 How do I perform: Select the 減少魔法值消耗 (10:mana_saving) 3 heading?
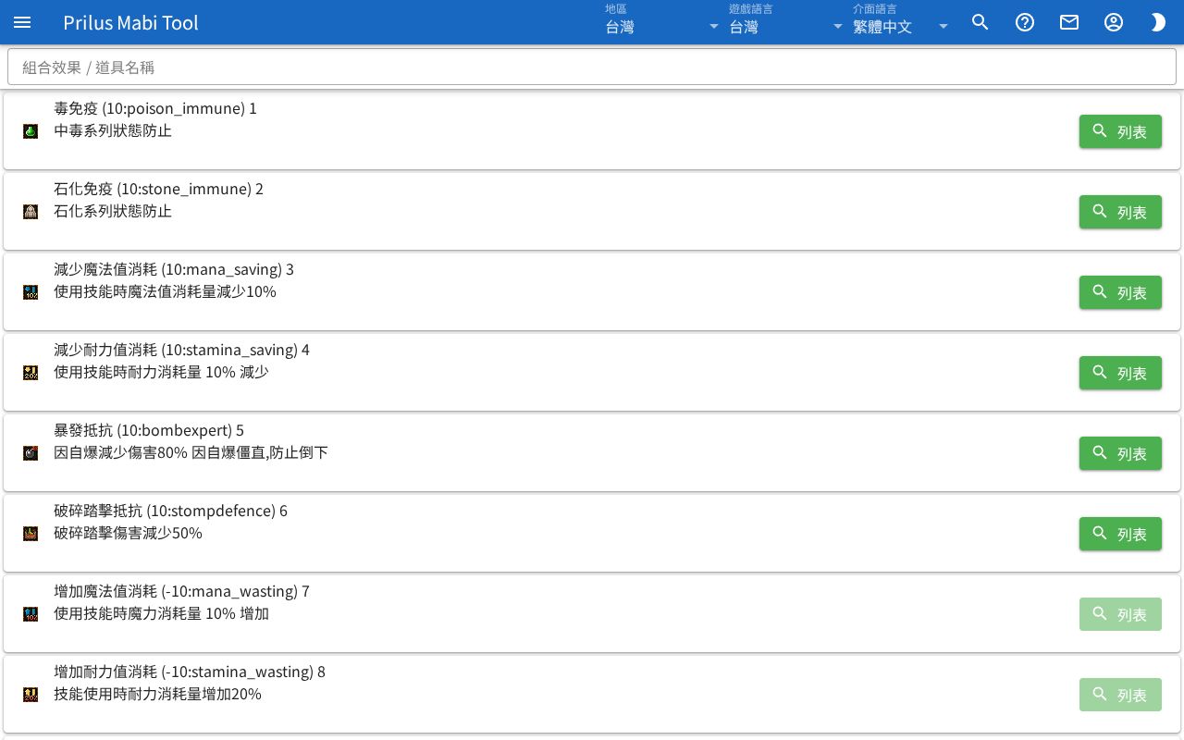point(174,269)
